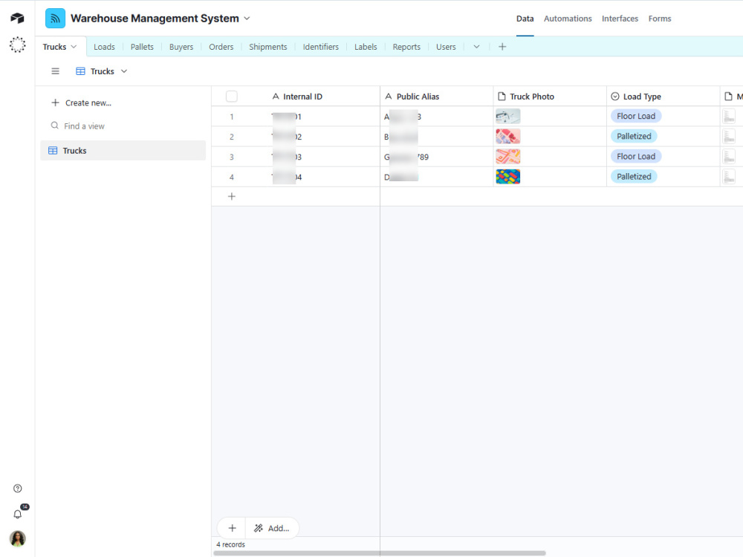Click the Add... button at bottom
The width and height of the screenshot is (743, 557).
click(272, 528)
